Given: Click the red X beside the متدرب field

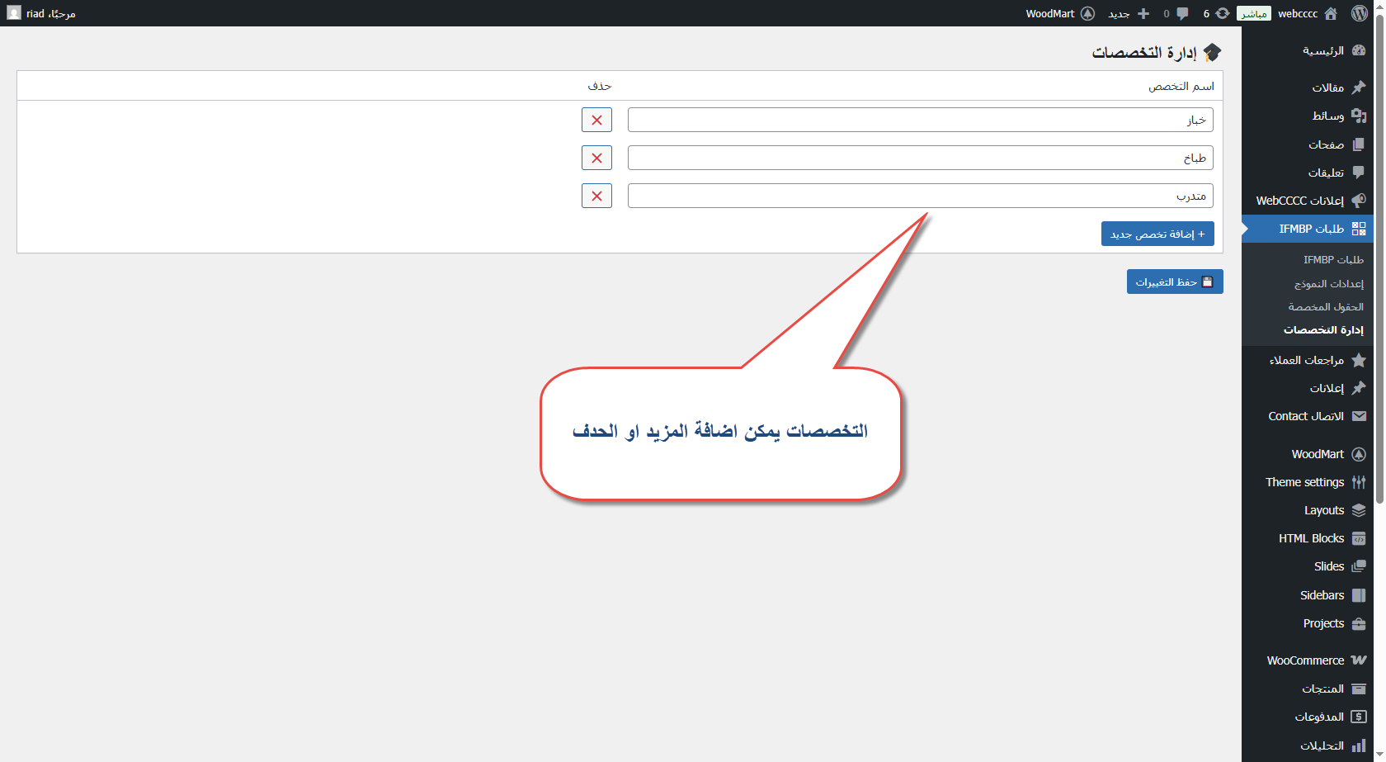Looking at the screenshot, I should (x=596, y=196).
